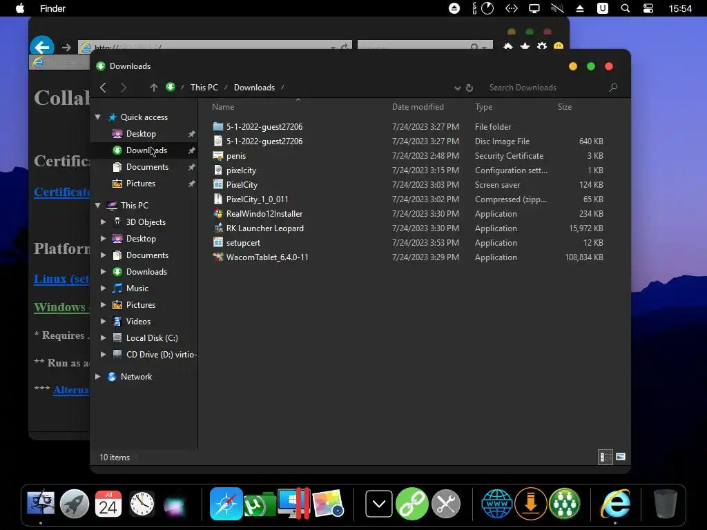The height and width of the screenshot is (530, 707).
Task: Open Control Center icon in menu bar
Action: (648, 8)
